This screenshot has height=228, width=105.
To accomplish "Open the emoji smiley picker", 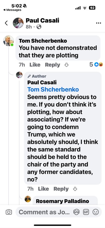I will point(96,212).
